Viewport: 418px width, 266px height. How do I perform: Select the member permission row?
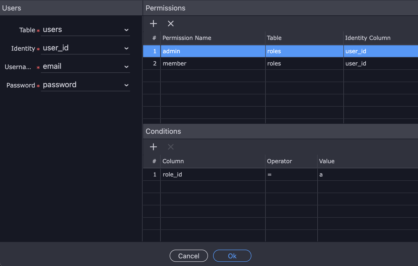[x=281, y=63]
